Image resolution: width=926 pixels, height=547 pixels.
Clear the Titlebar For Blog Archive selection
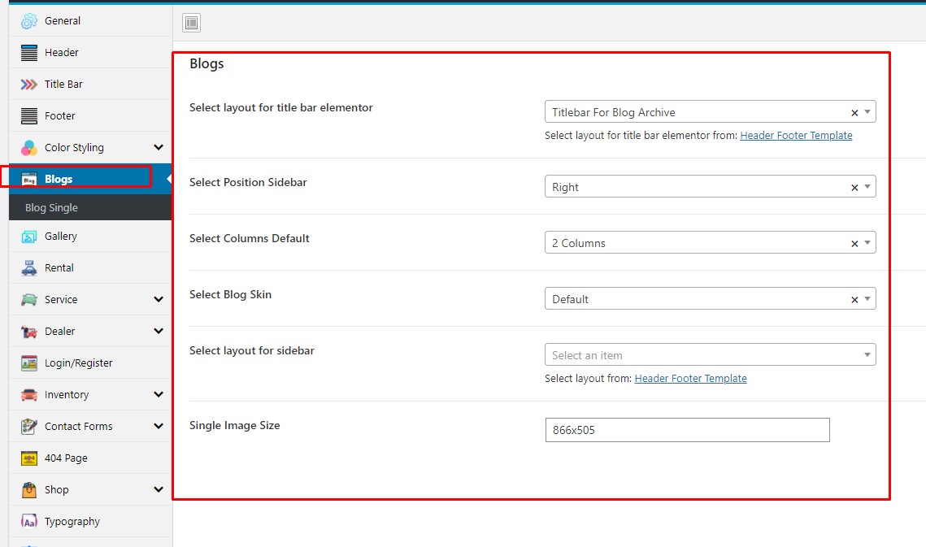click(854, 113)
